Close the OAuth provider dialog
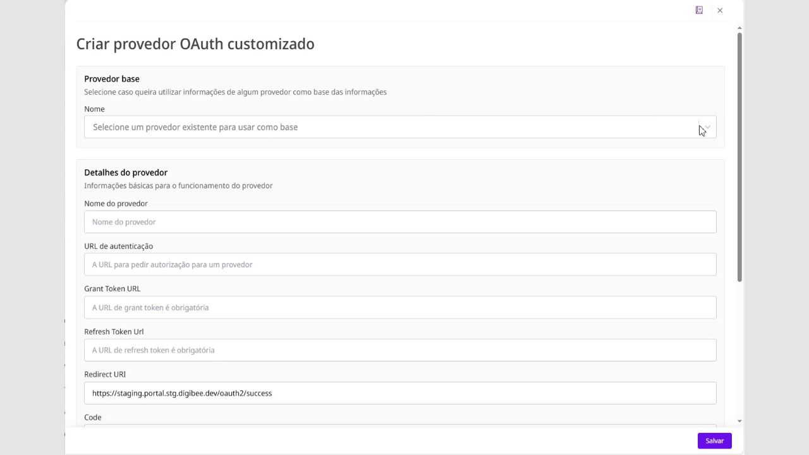Viewport: 809px width, 455px height. pyautogui.click(x=720, y=10)
